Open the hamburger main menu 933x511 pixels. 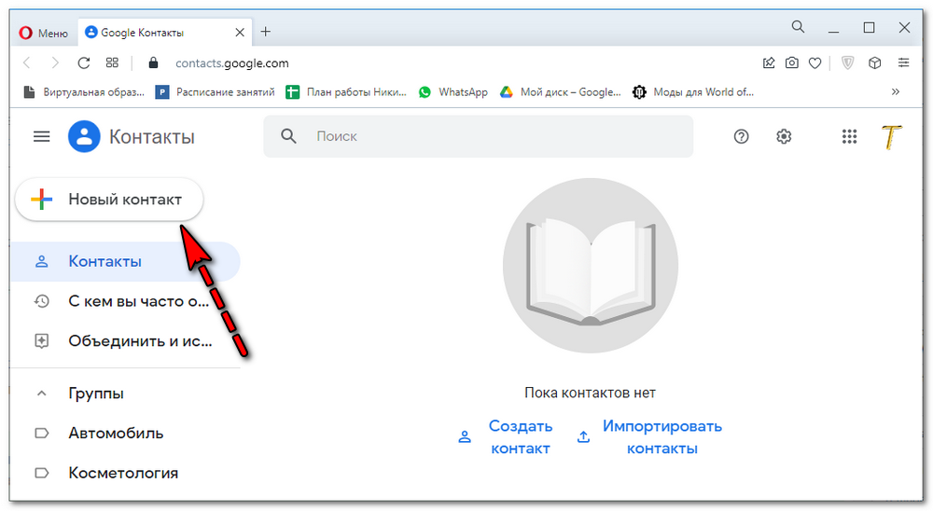click(x=41, y=136)
